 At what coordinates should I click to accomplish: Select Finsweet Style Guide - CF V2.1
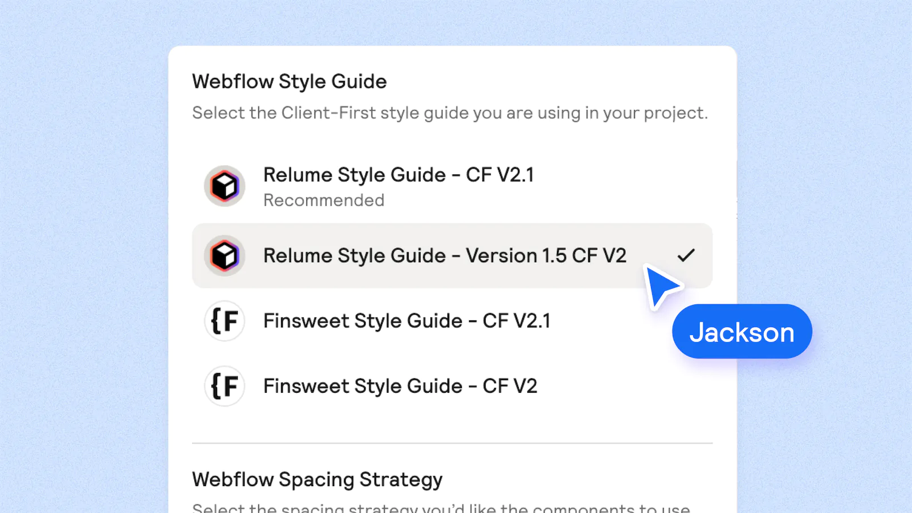(x=406, y=321)
